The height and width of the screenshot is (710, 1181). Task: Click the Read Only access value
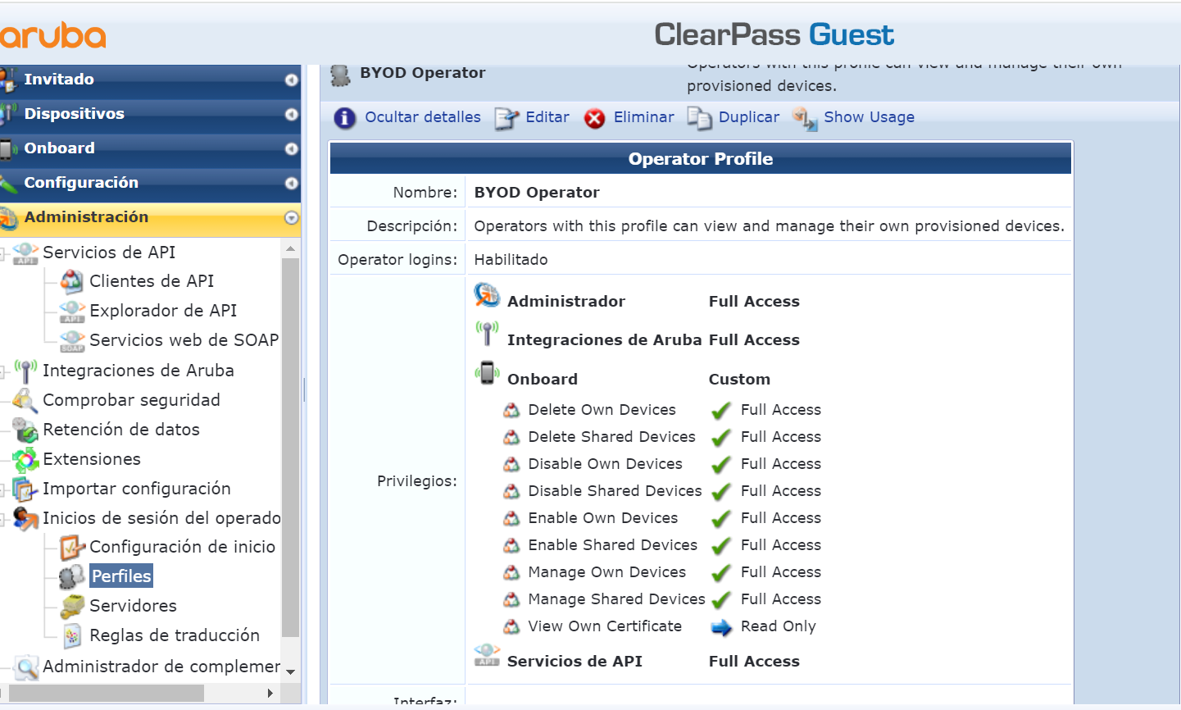click(x=779, y=626)
